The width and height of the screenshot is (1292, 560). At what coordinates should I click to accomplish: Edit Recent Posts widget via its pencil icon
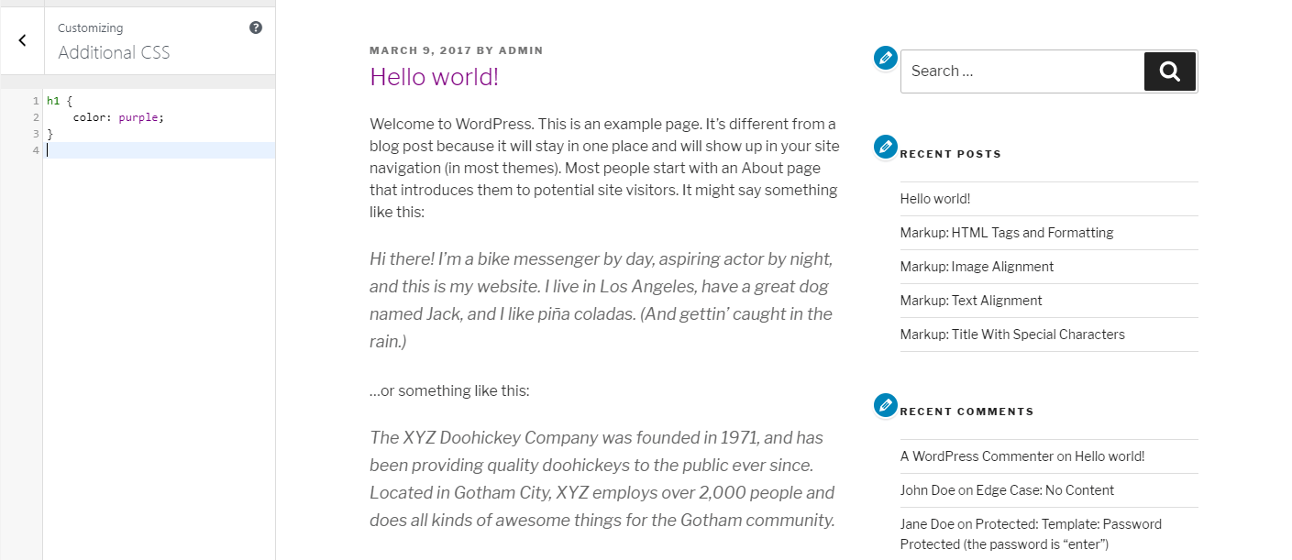(x=884, y=145)
